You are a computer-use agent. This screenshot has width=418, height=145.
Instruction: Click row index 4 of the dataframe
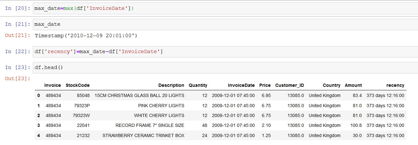(39, 135)
